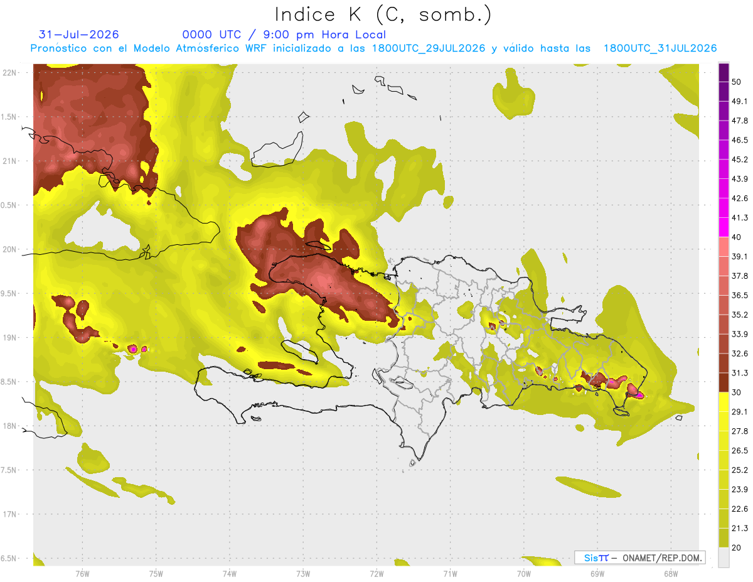Click the "17N" latitude label
Screen dimensions: 753x582
(x=10, y=514)
